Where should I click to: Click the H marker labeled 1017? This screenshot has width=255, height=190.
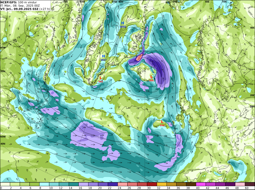(104, 56)
